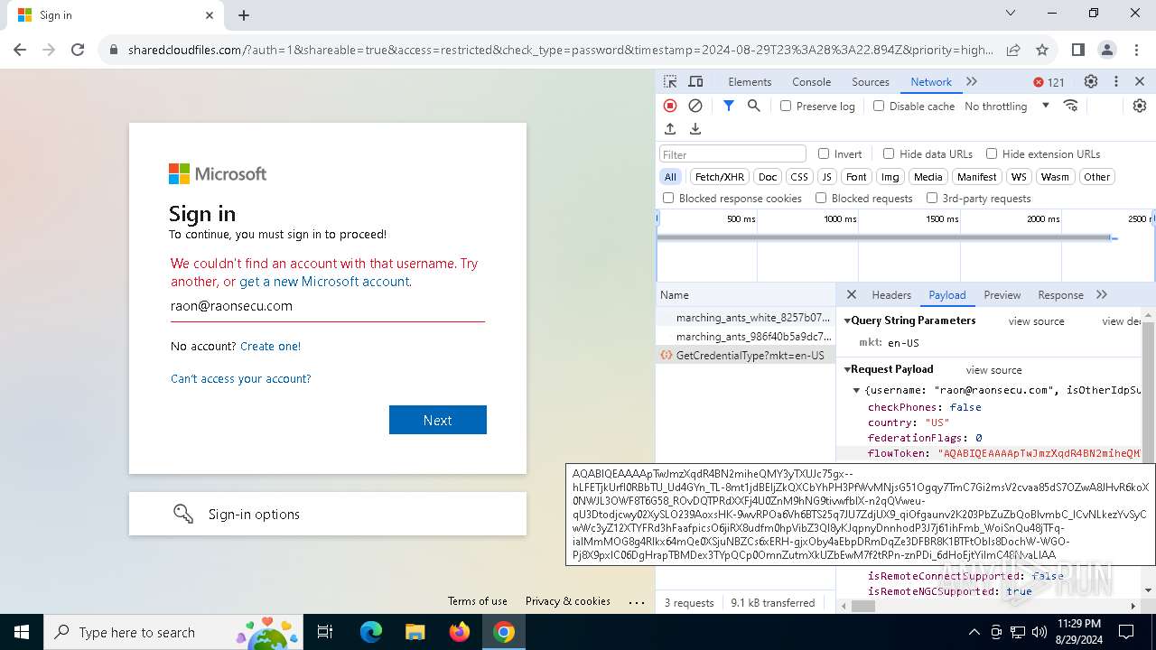Launch Firefox from taskbar
Screen dimensions: 1156x650
pos(460,632)
